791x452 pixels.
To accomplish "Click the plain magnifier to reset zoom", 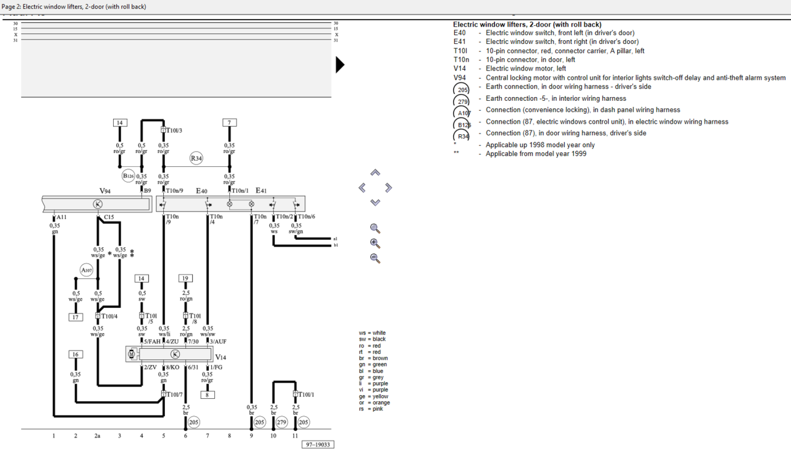I will (x=374, y=229).
